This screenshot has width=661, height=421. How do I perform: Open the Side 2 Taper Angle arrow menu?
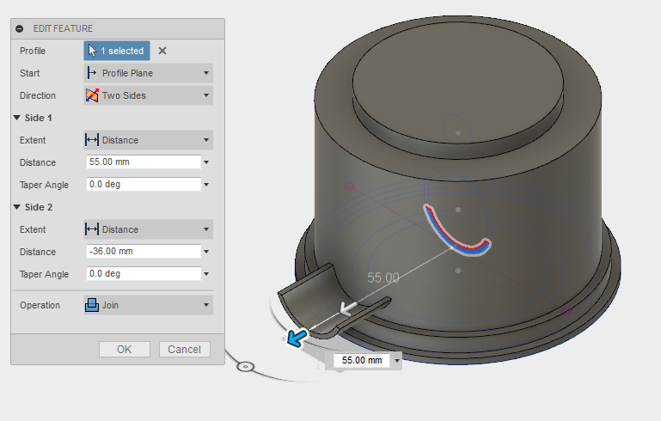[206, 274]
